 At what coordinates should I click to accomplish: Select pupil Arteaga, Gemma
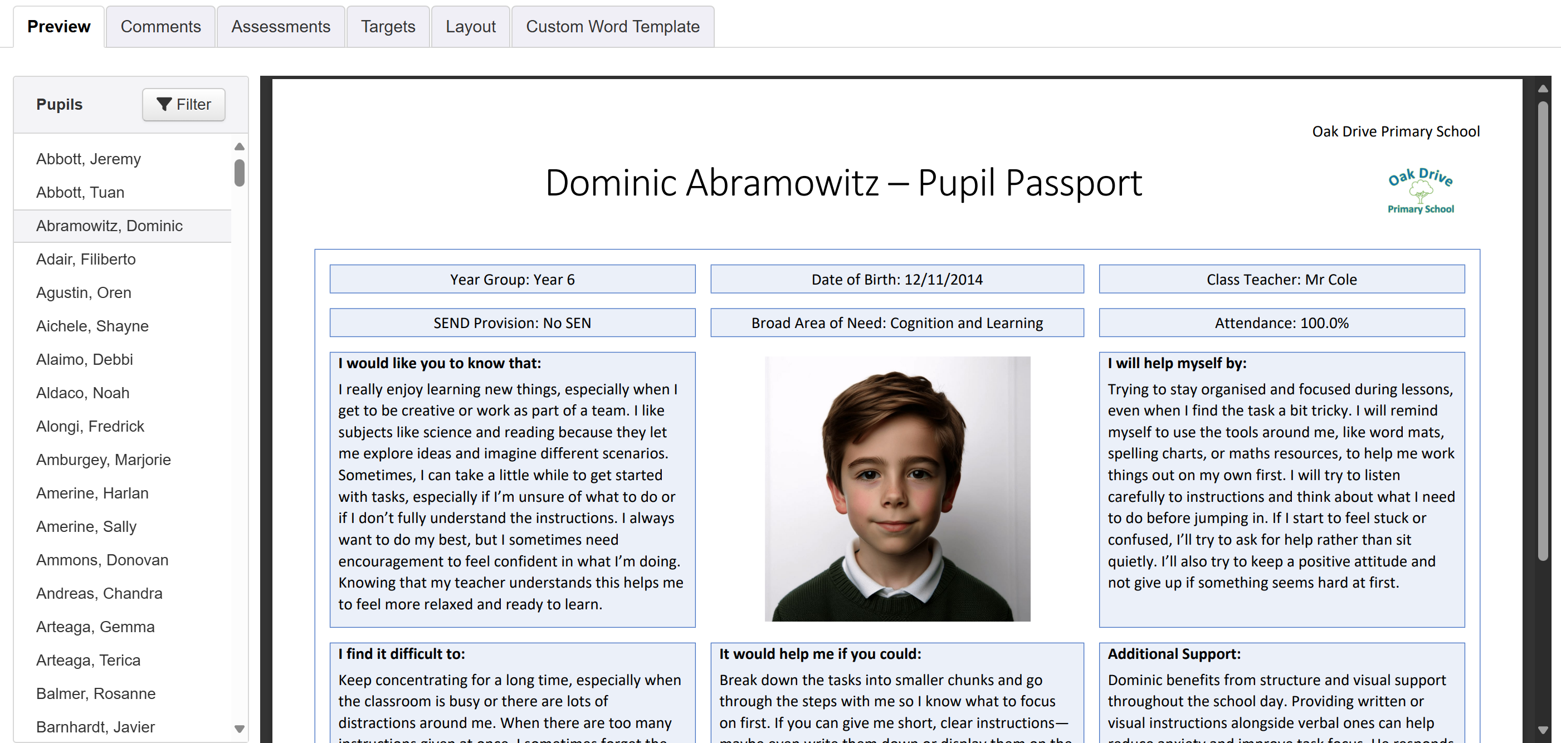[95, 627]
